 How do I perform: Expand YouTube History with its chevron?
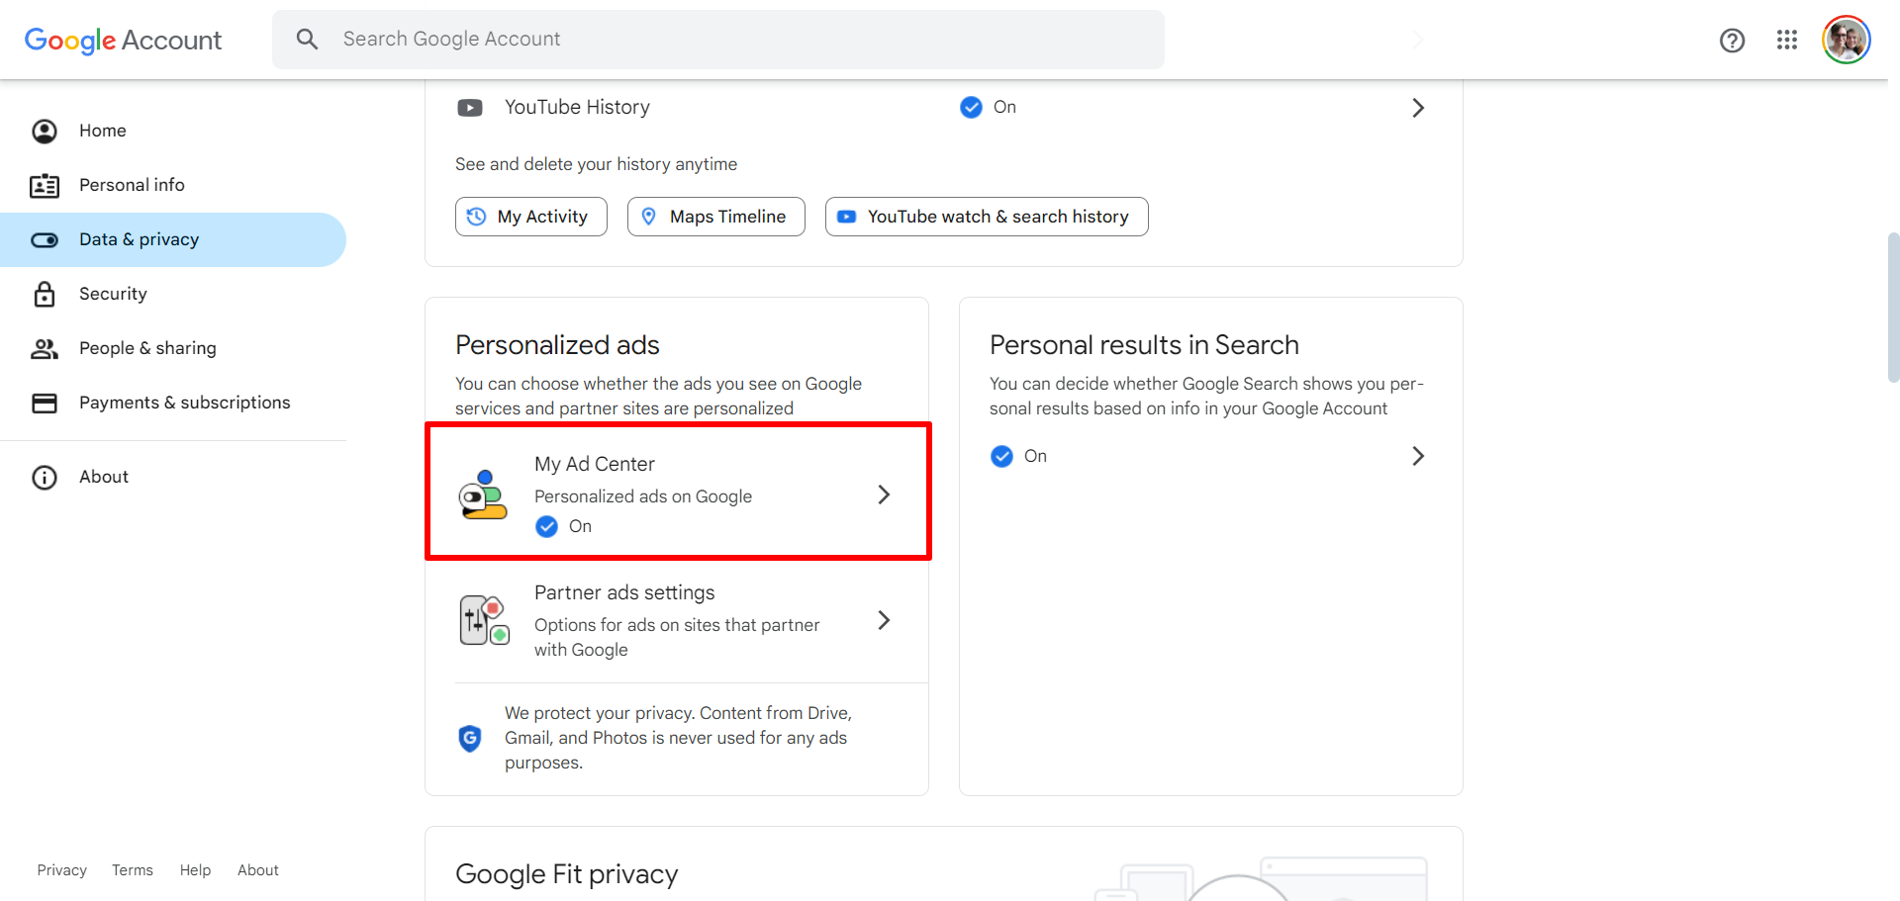pyautogui.click(x=1418, y=108)
